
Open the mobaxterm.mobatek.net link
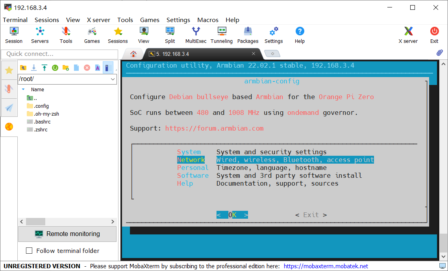coord(326,266)
